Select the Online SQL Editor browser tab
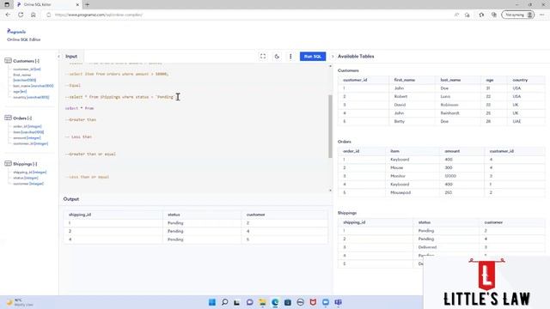550x309 pixels. [x=48, y=4]
